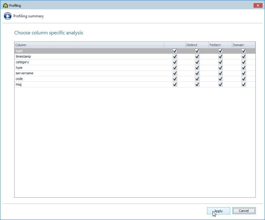265x220 pixels.
Task: Toggle Domain checkbox for servername
Action: pos(244,73)
